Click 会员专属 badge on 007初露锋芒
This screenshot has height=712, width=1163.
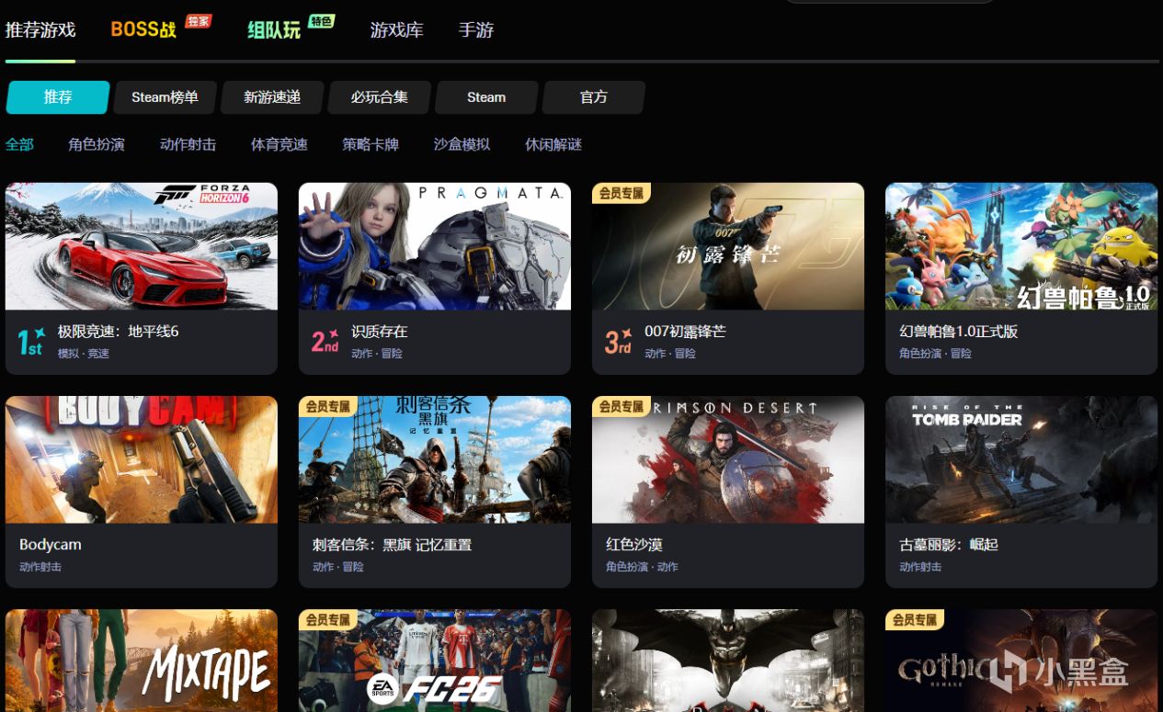pyautogui.click(x=622, y=193)
